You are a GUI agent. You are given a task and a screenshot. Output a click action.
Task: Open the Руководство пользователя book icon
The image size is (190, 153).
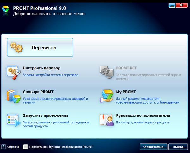[107, 120]
